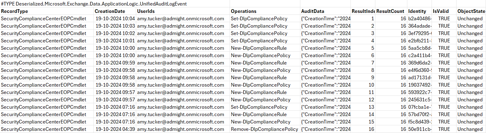Viewport: 486px width, 133px height.
Task: Select ResultIndex cell with value 1
Action: [x=363, y=19]
